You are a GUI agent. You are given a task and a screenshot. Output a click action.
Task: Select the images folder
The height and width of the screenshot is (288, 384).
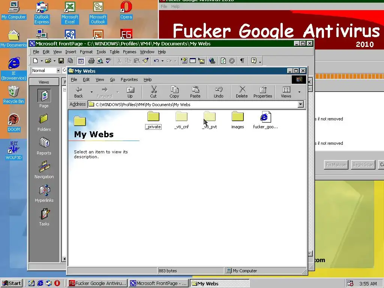237,120
